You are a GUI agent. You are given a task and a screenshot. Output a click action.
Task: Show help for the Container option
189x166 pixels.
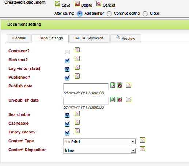click(x=77, y=50)
